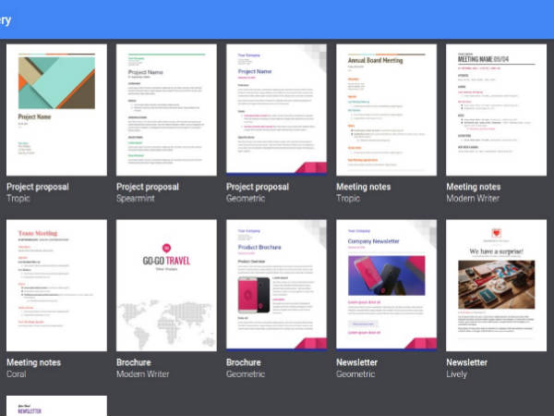
Task: Click the pink Go-Go Travel logo circle
Action: (166, 247)
